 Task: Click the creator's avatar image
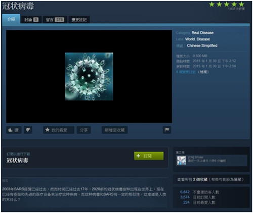(182, 161)
